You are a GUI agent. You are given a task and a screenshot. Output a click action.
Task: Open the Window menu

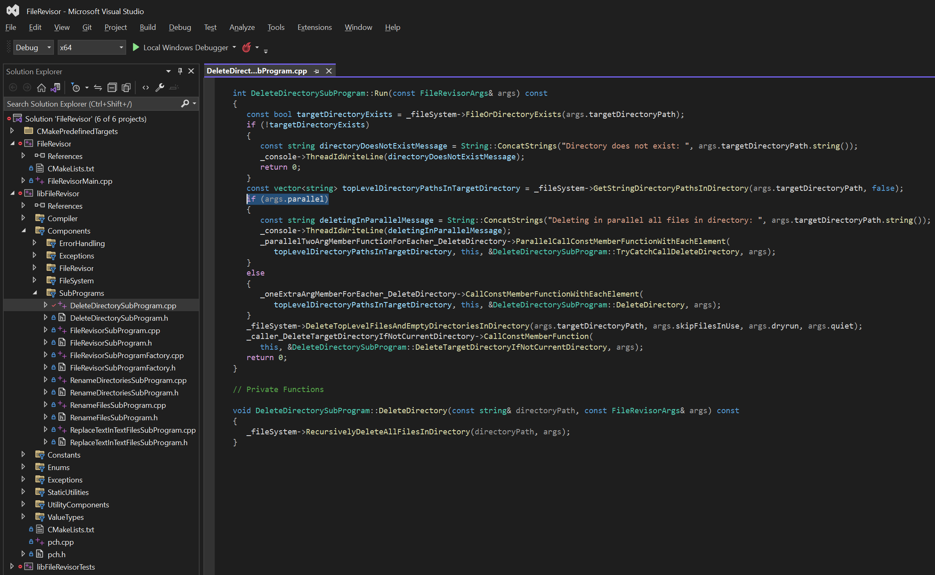(359, 27)
